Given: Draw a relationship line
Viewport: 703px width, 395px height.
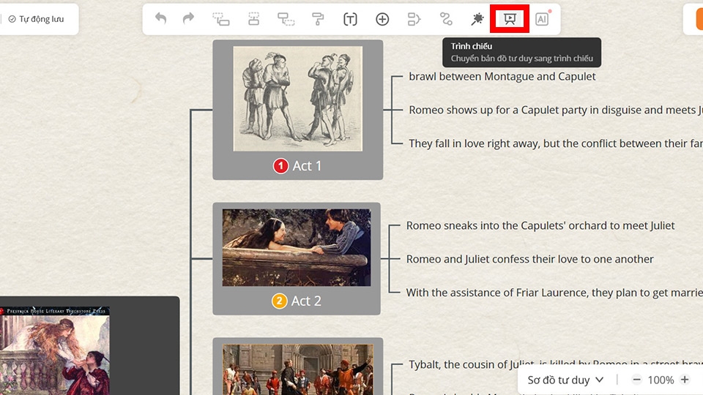Looking at the screenshot, I should point(446,19).
